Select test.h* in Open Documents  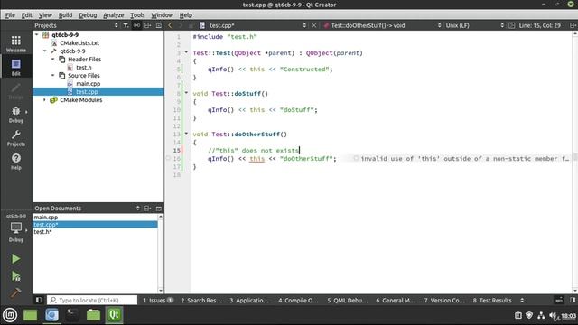tap(95, 232)
